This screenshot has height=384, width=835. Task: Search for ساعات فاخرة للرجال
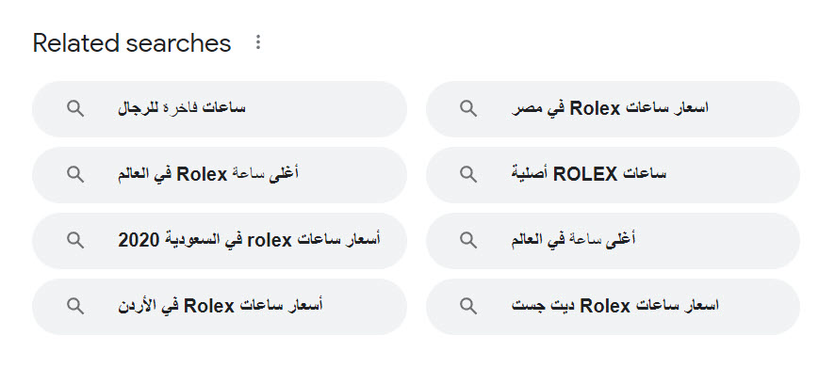181,108
